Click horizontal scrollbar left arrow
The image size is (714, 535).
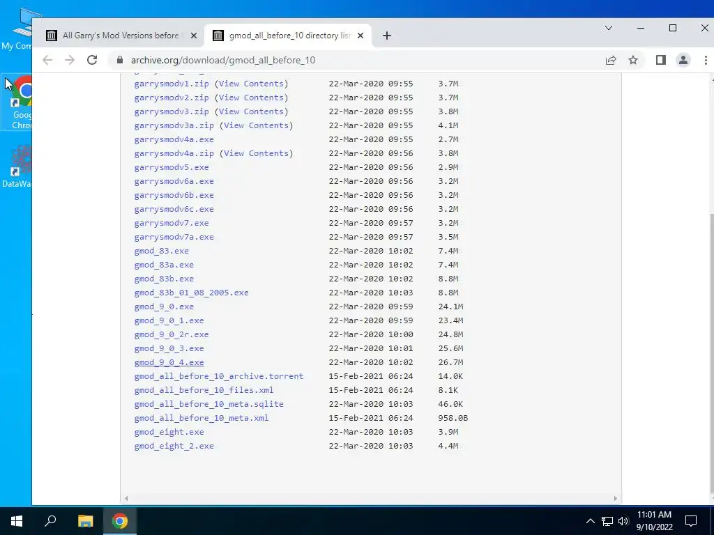point(126,499)
